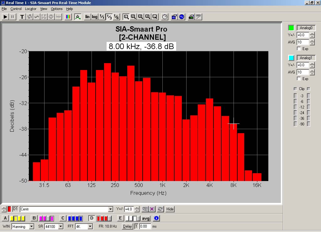Open the Locator menu

31,9
